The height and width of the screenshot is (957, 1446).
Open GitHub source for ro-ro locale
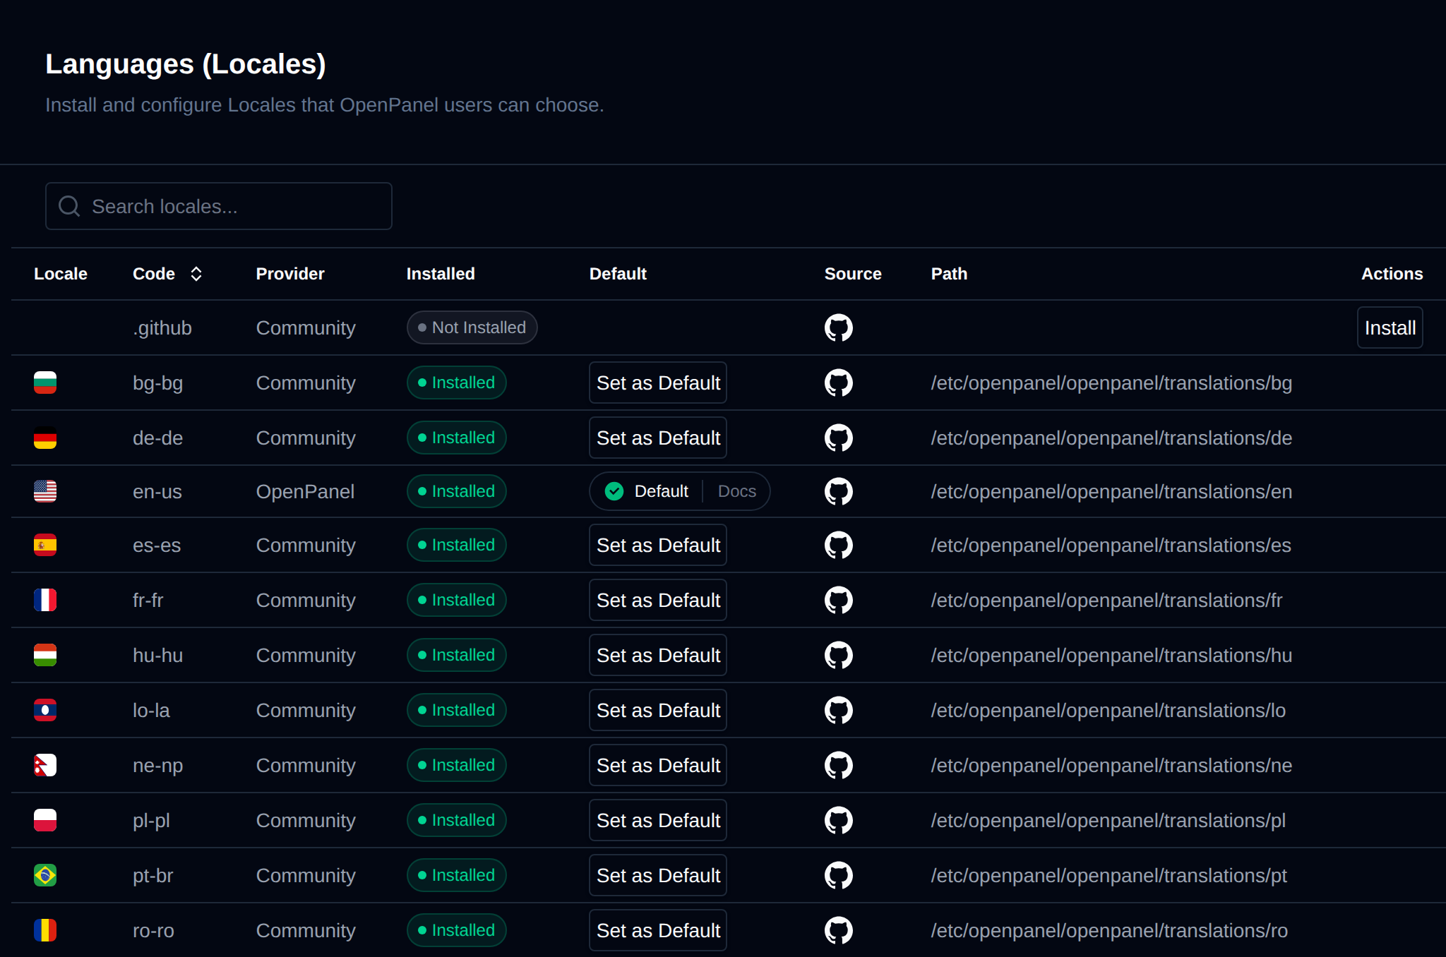tap(839, 930)
